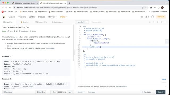Enter editor fullscreen mode
Image resolution: width=170 pixels, height=95 pixels.
click(165, 22)
